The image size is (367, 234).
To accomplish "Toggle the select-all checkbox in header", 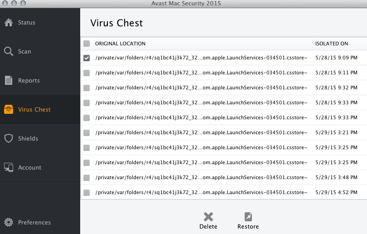I will (87, 44).
